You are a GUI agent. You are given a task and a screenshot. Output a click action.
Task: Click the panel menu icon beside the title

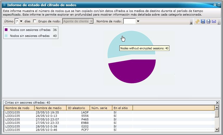point(4,5)
